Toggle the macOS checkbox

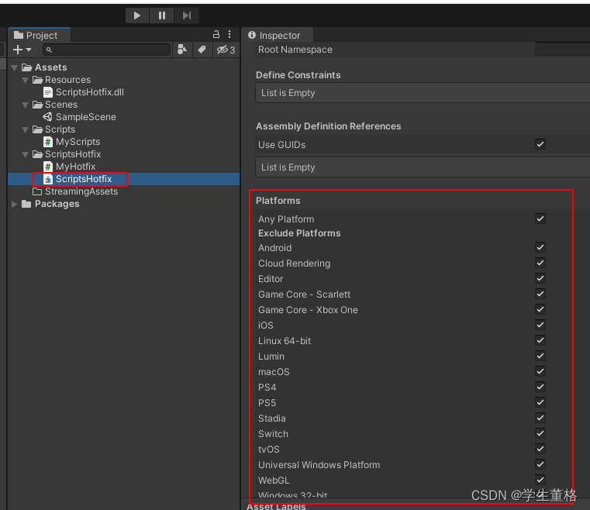coord(540,371)
